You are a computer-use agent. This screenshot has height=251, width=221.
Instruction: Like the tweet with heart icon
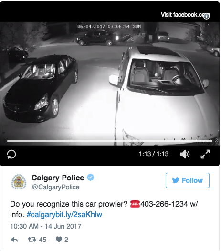(59, 240)
